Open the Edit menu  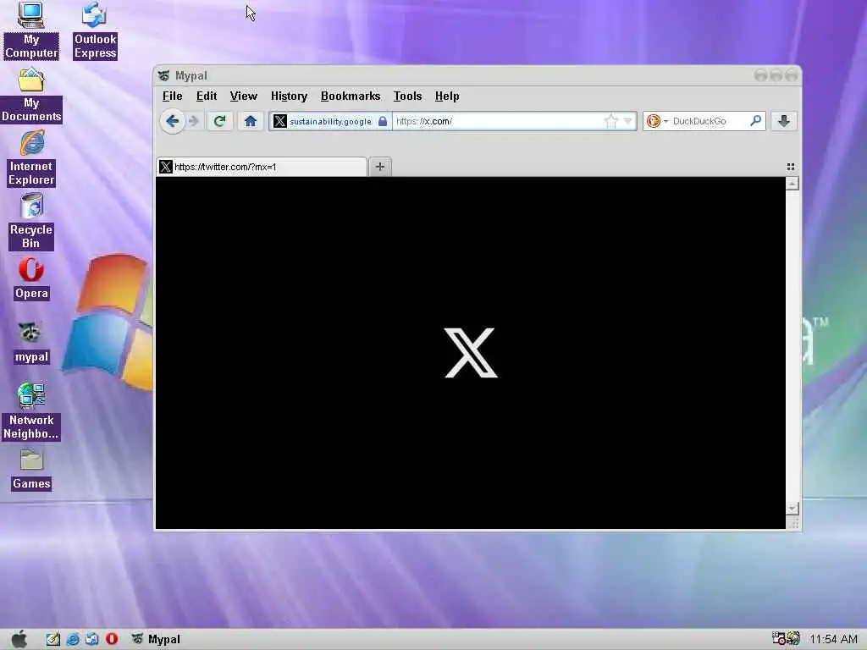pos(207,96)
